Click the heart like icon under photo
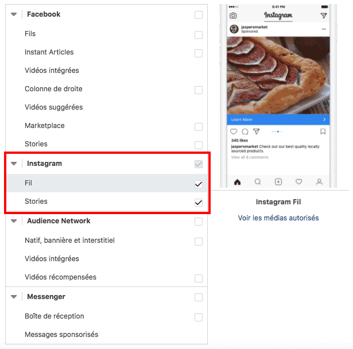This screenshot has width=353, height=349. tap(234, 131)
